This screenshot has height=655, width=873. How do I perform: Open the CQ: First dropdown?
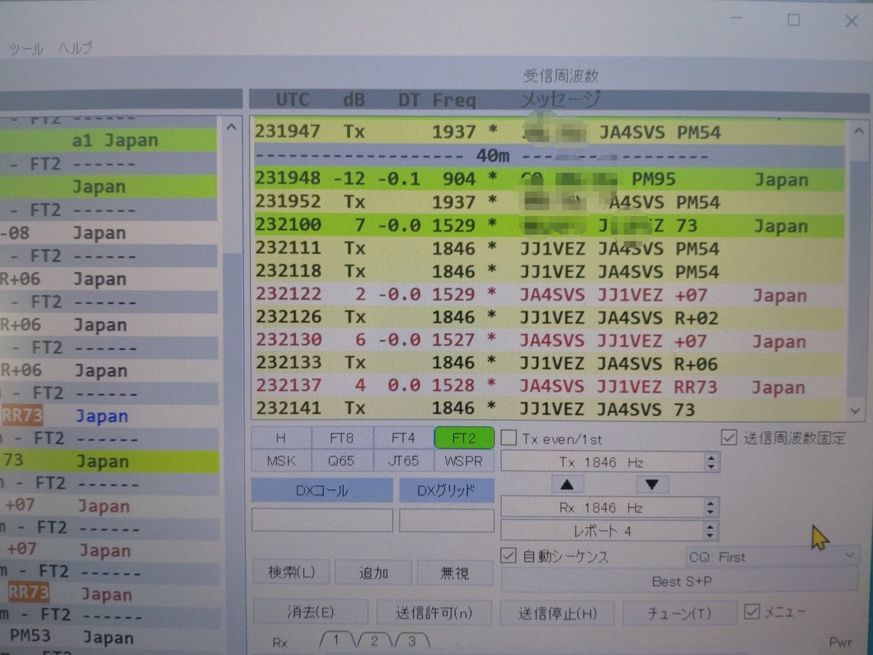tap(773, 557)
